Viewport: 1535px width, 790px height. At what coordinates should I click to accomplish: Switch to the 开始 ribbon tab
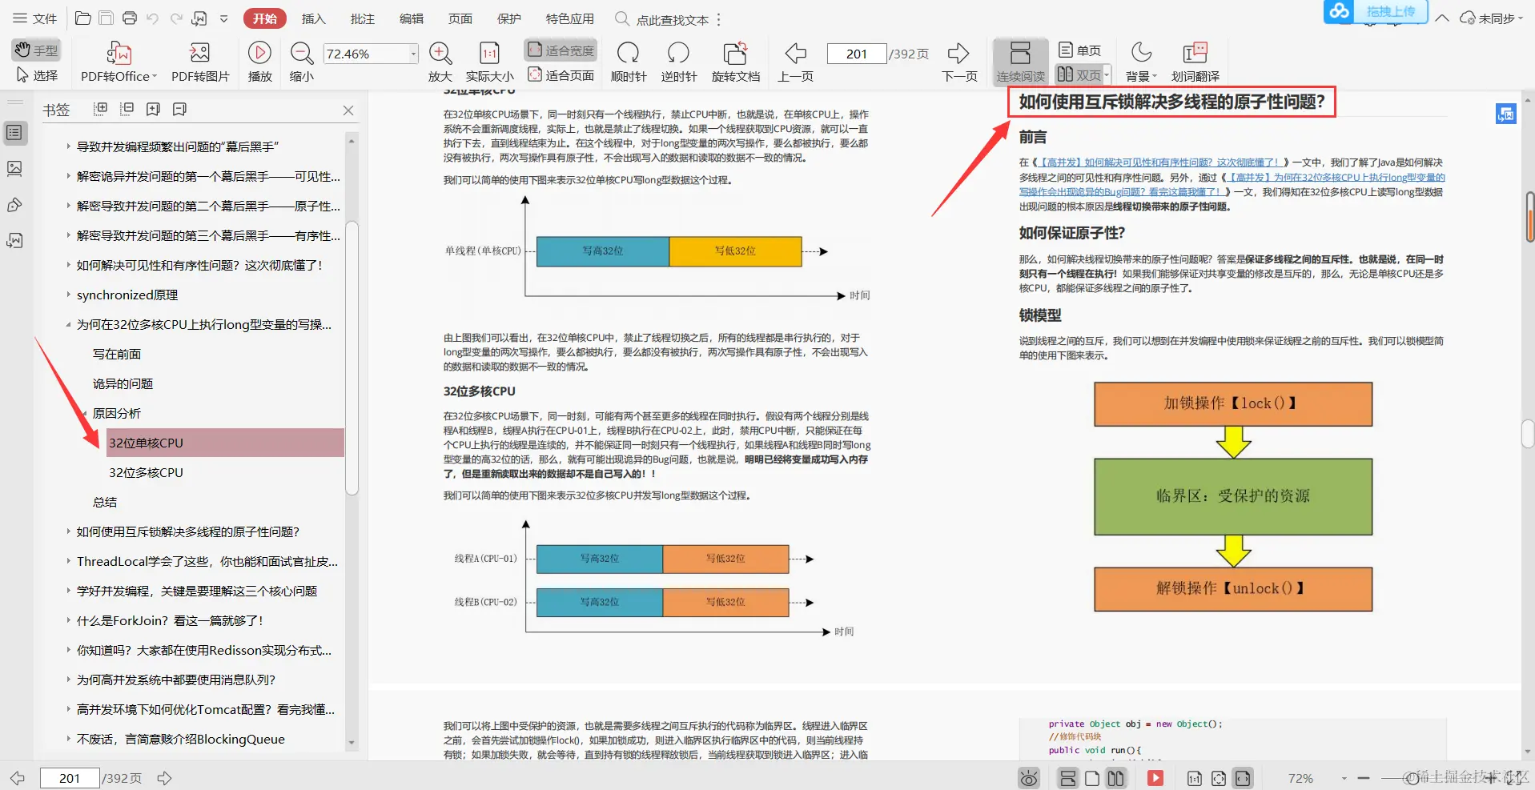[x=264, y=18]
